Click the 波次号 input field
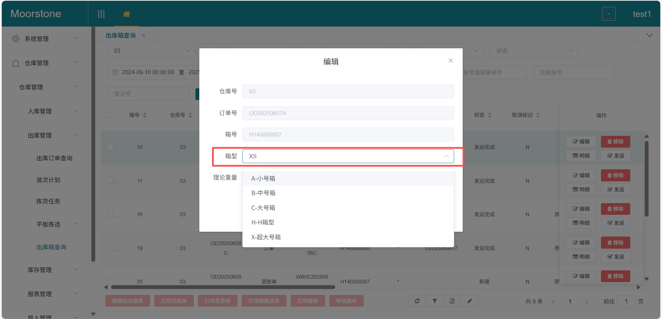This screenshot has height=319, width=662. pyautogui.click(x=148, y=93)
